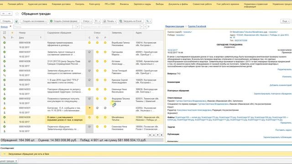Open the Финансы menu

pos(124,4)
